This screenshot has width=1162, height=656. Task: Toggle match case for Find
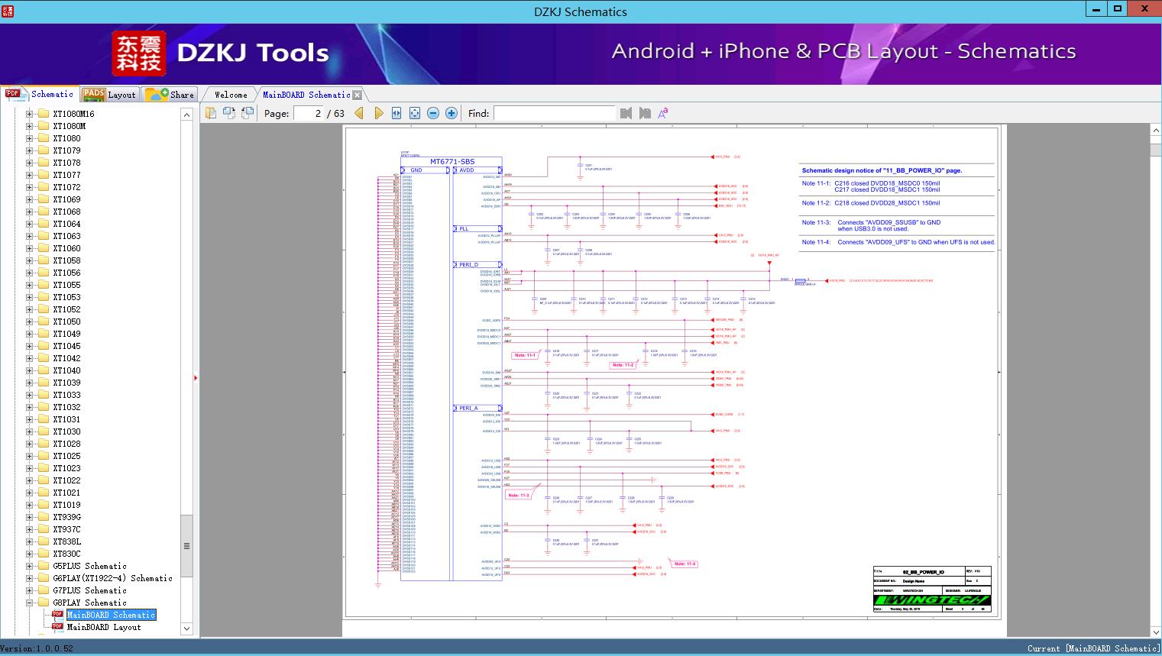663,113
